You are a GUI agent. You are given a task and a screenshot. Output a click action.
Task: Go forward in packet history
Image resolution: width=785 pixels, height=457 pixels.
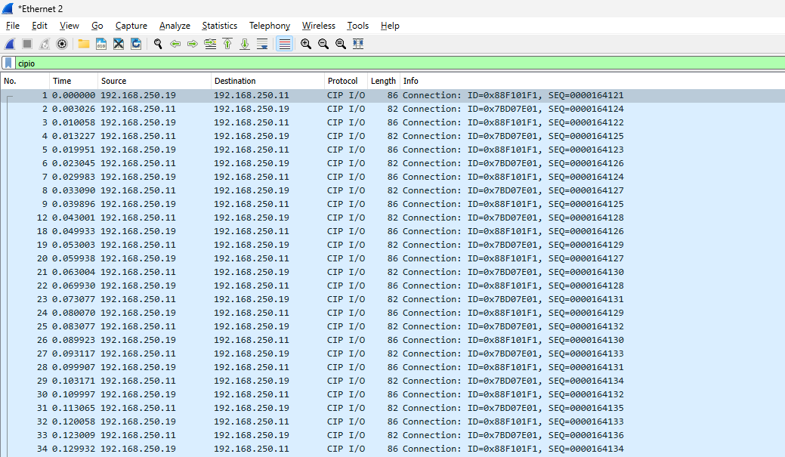[x=193, y=44]
